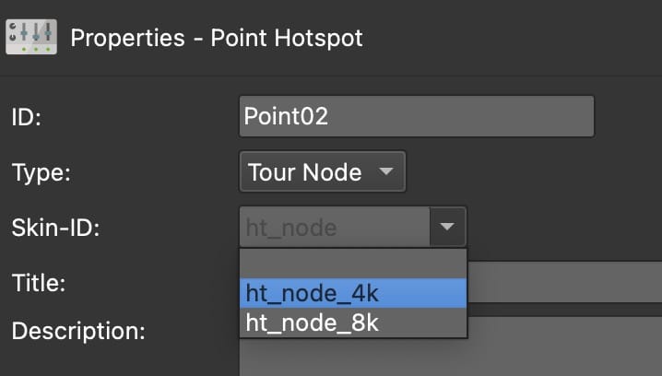662x376 pixels.
Task: Click the Skin-ID text box showing ht_node
Action: click(x=334, y=227)
